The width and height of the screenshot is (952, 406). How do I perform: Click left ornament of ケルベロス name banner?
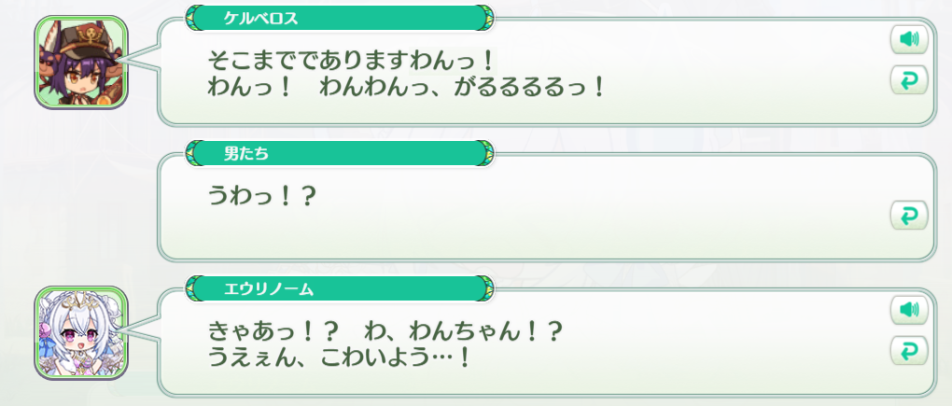point(195,19)
